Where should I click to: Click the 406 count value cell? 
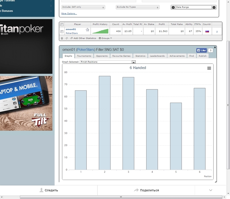[116, 31]
